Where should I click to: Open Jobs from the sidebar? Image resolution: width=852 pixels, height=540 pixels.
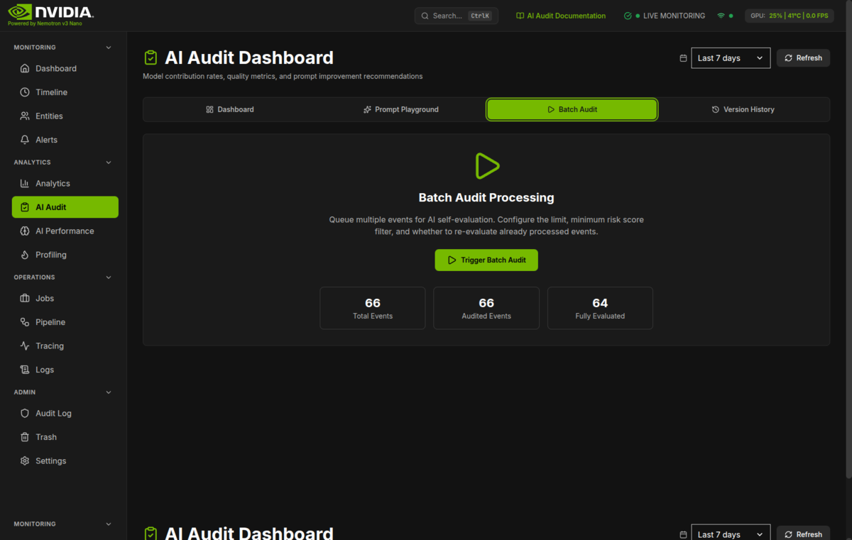tap(43, 298)
